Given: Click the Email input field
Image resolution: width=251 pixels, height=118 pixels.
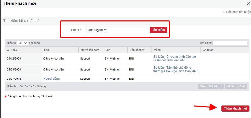Looking at the screenshot, I should [115, 30].
